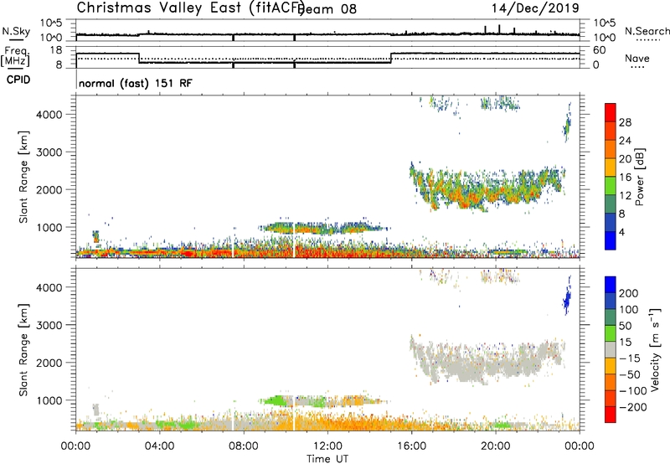
Task: Click the blue bottom of power colorbar
Action: coord(611,240)
